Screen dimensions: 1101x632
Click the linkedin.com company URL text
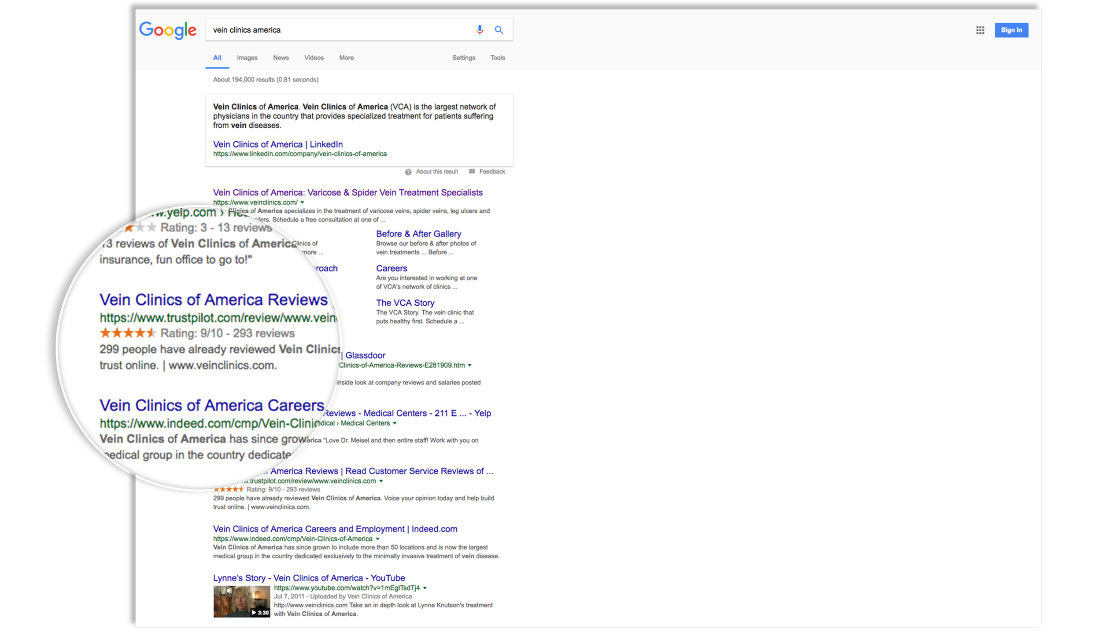(300, 154)
